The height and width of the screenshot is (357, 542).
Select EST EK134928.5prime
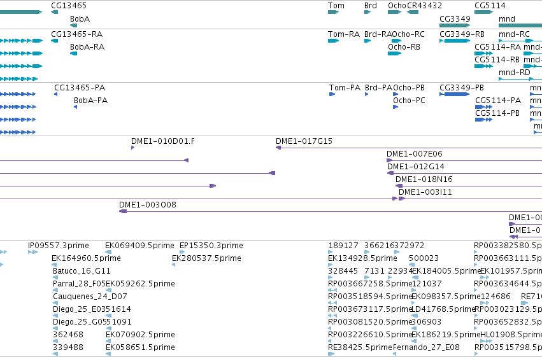pos(362,258)
